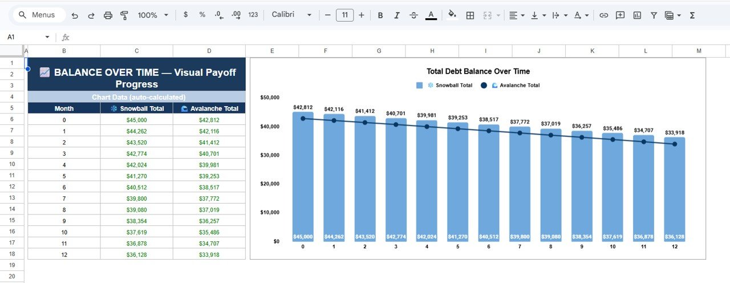This screenshot has width=730, height=283.
Task: Insert a link with the chain icon
Action: [x=603, y=15]
